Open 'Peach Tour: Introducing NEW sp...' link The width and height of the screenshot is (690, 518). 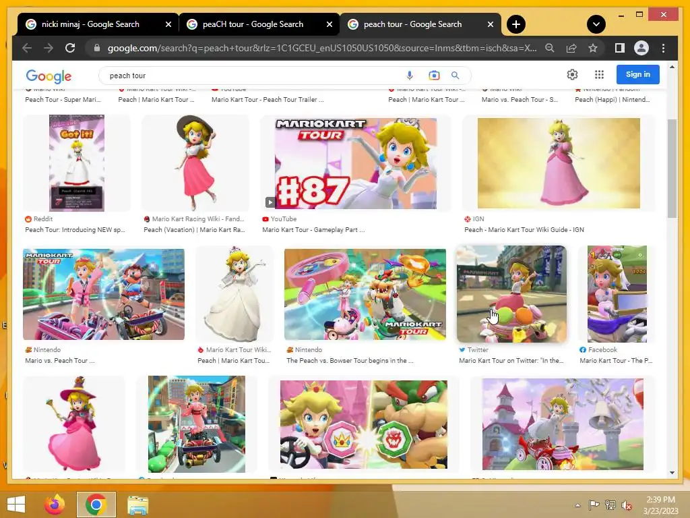75,229
